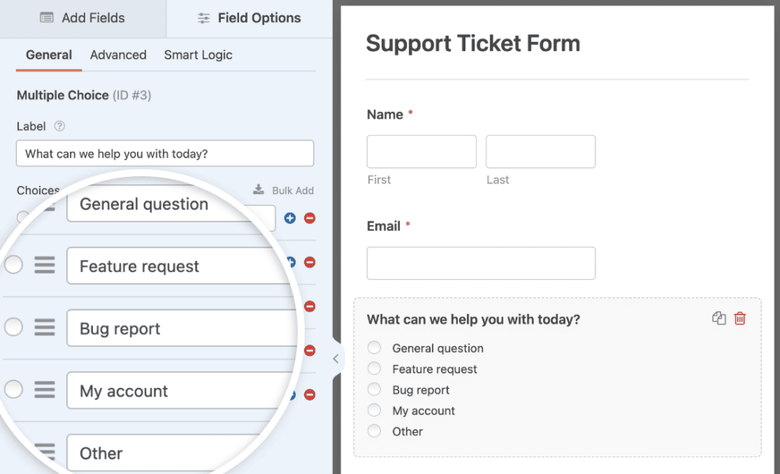The image size is (780, 474).
Task: Click the drag handle beside Bug report
Action: click(45, 328)
